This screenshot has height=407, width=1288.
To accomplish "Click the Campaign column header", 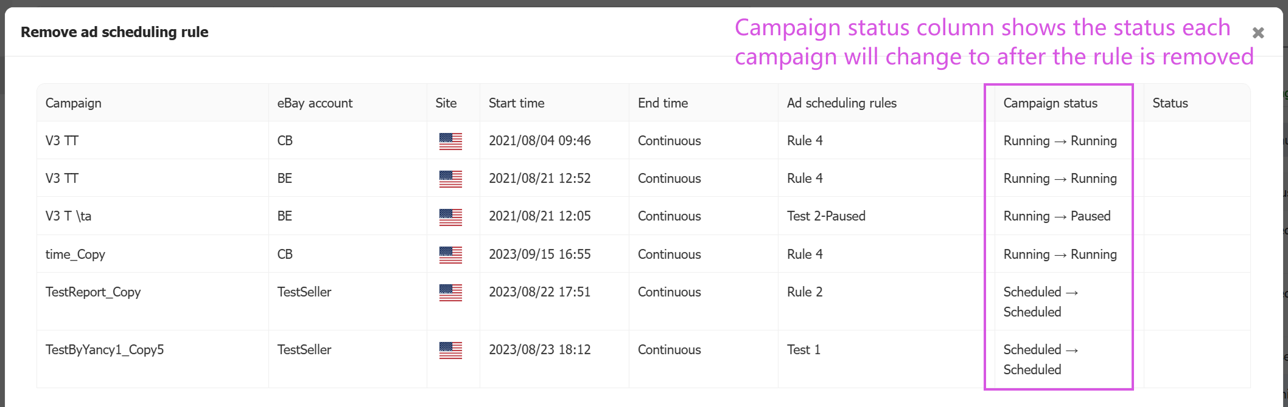I will 74,103.
